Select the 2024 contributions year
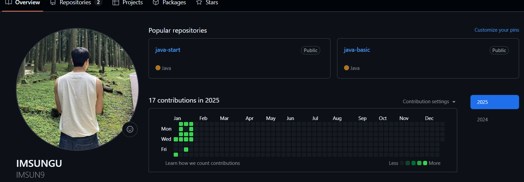Viewport: 524px width, 182px height. tap(482, 120)
